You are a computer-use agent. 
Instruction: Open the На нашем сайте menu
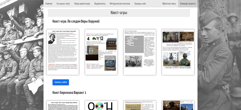[63, 4]
